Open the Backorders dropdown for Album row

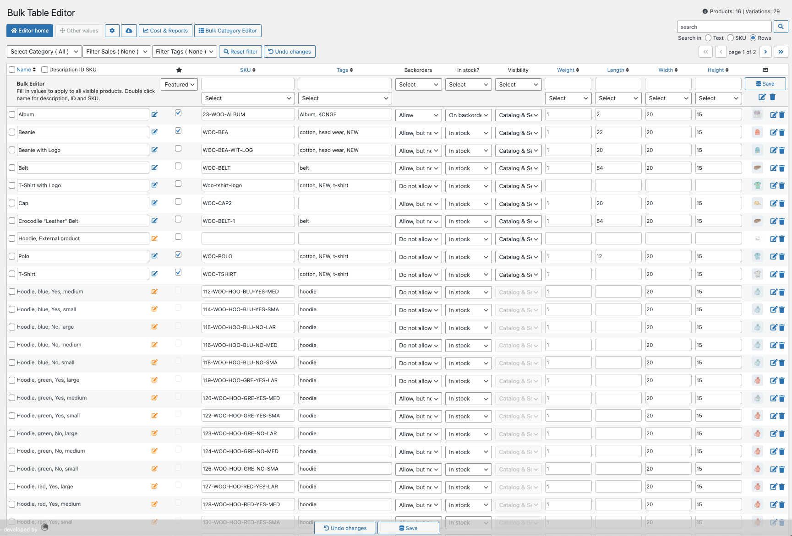tap(418, 115)
